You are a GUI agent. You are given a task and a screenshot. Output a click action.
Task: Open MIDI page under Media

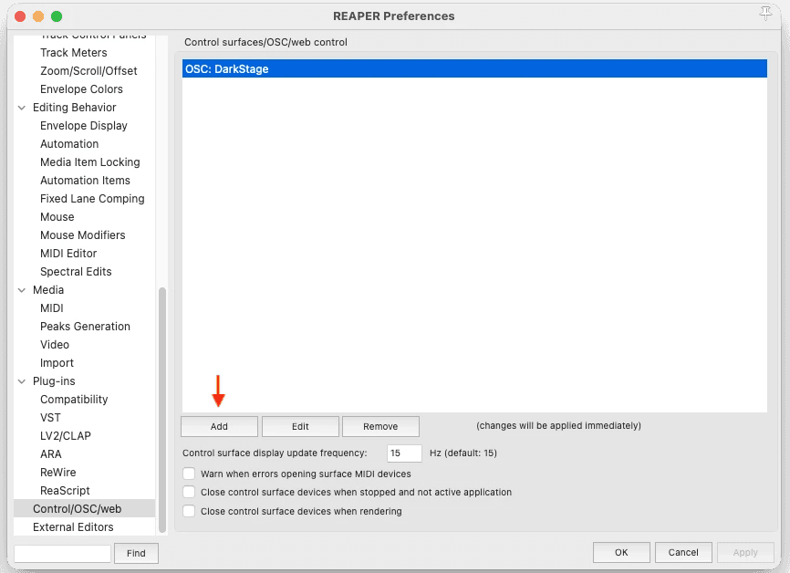coord(52,307)
